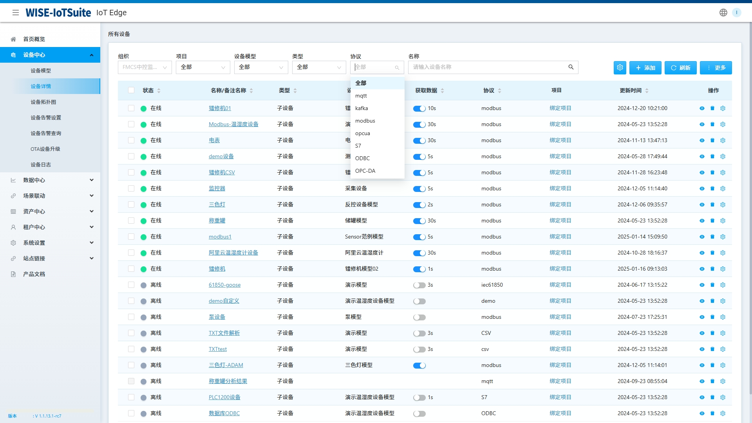Click the trash icon for 电表 row
The image size is (752, 423).
click(712, 140)
